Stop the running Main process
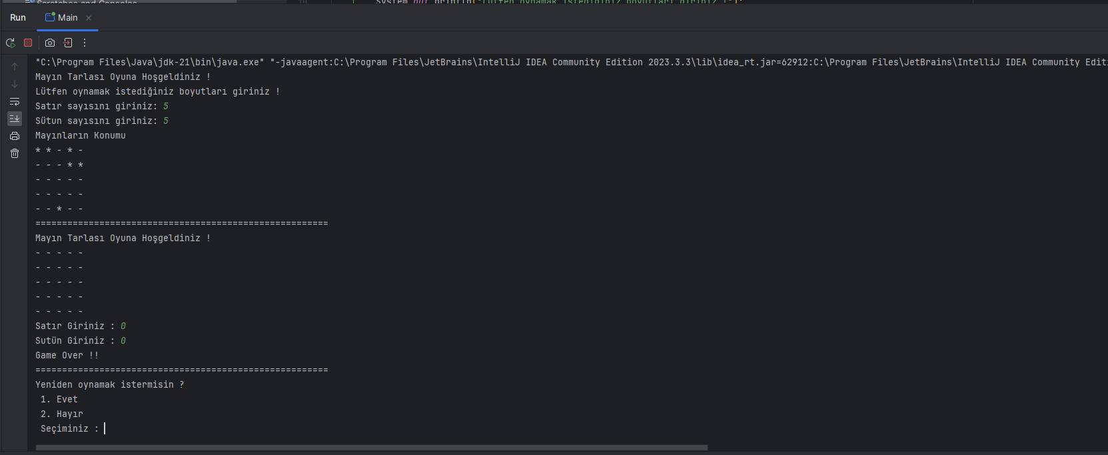The height and width of the screenshot is (455, 1108). pyautogui.click(x=28, y=43)
